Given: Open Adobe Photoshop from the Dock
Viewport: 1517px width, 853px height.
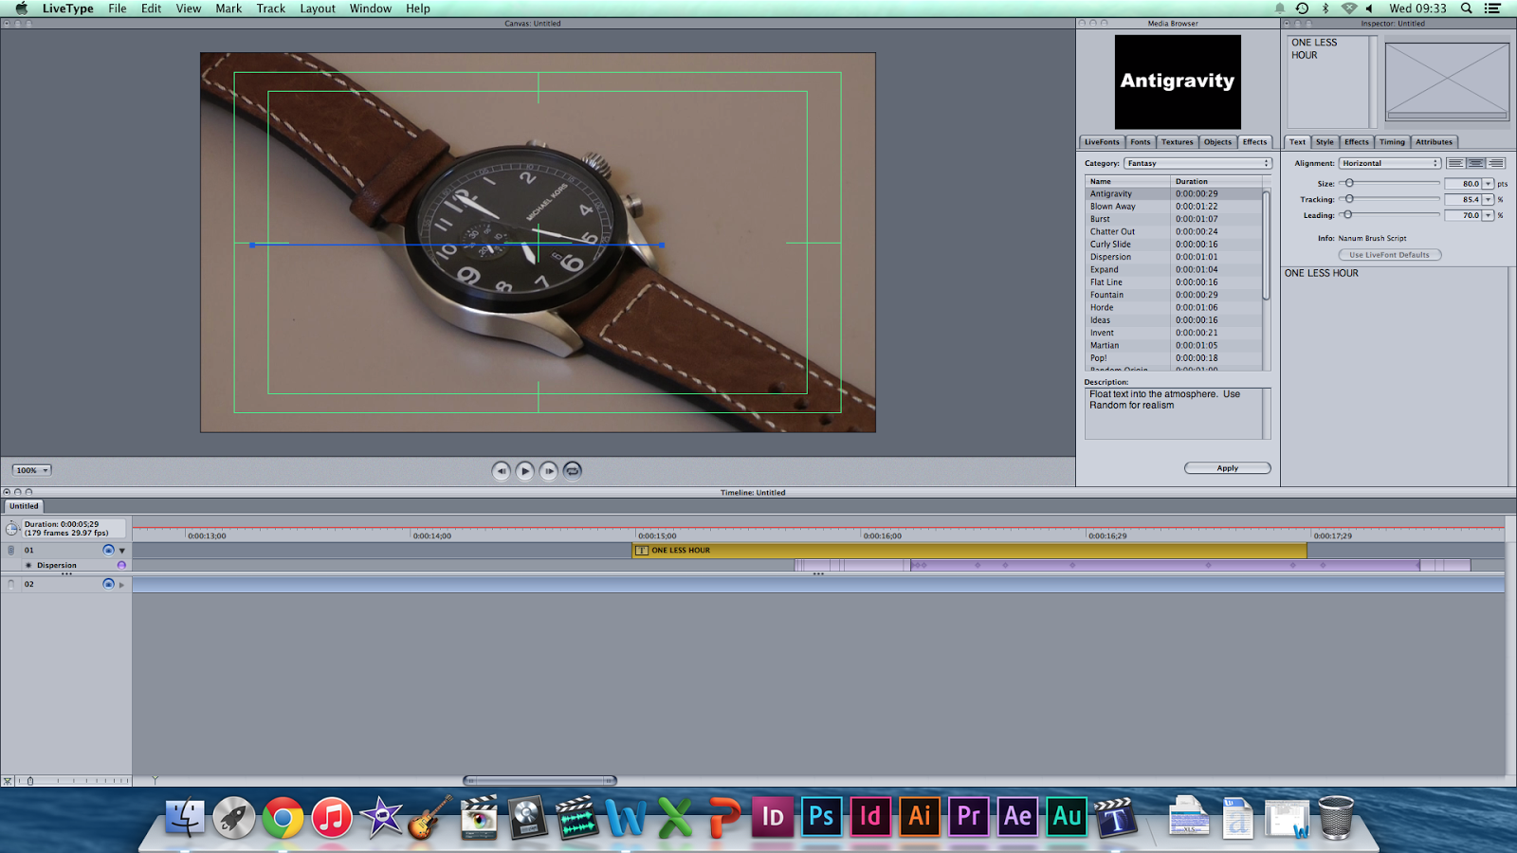Looking at the screenshot, I should click(821, 817).
